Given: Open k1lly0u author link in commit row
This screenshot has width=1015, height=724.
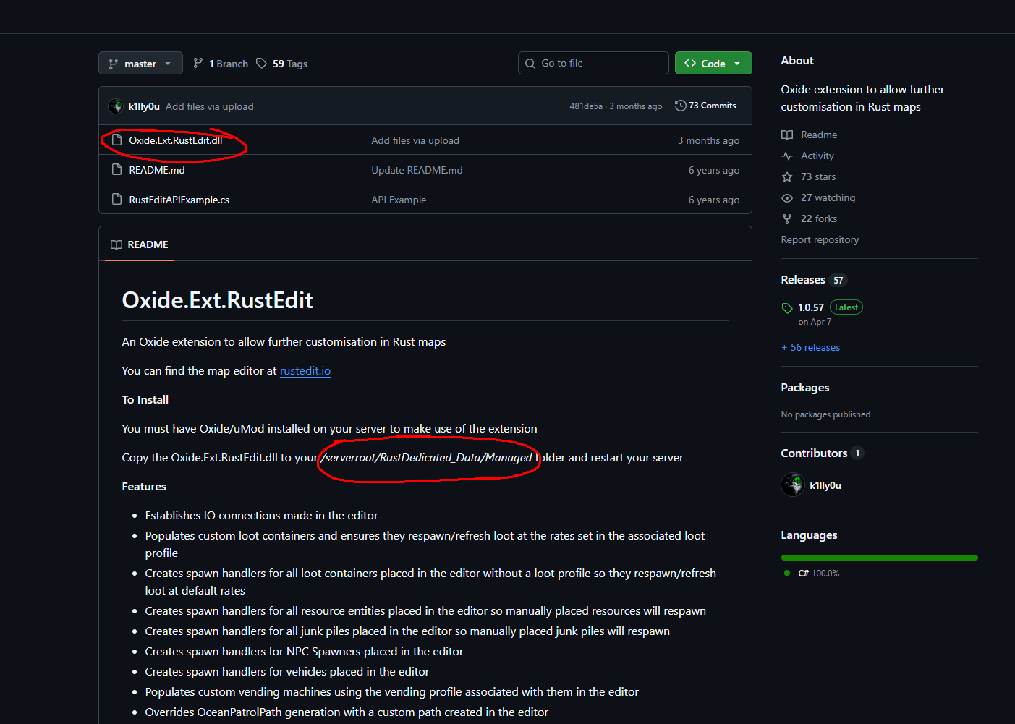Looking at the screenshot, I should [x=144, y=106].
